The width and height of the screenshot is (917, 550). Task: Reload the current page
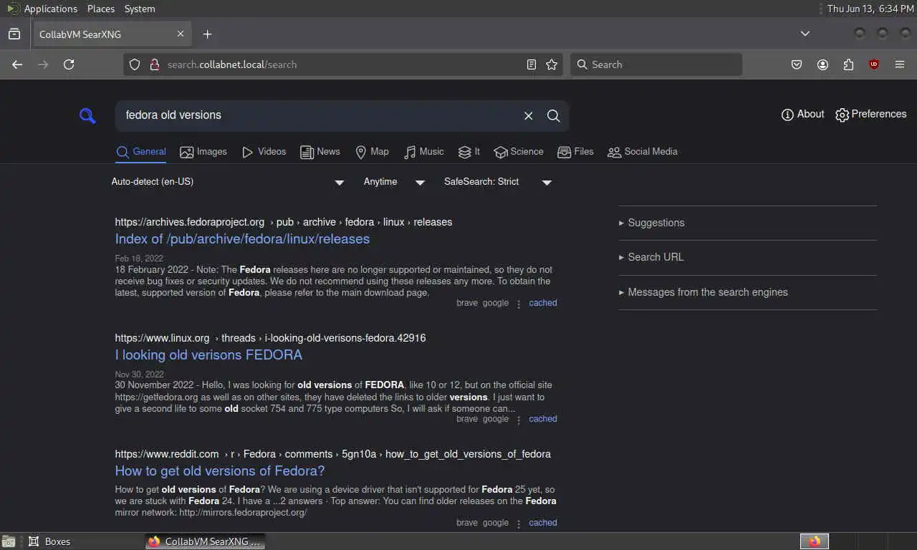[x=69, y=64]
